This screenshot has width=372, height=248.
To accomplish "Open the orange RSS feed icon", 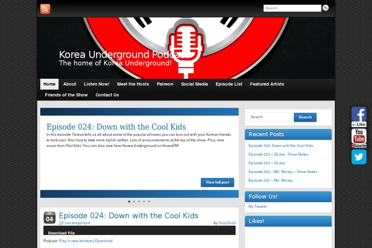I will 45,9.
